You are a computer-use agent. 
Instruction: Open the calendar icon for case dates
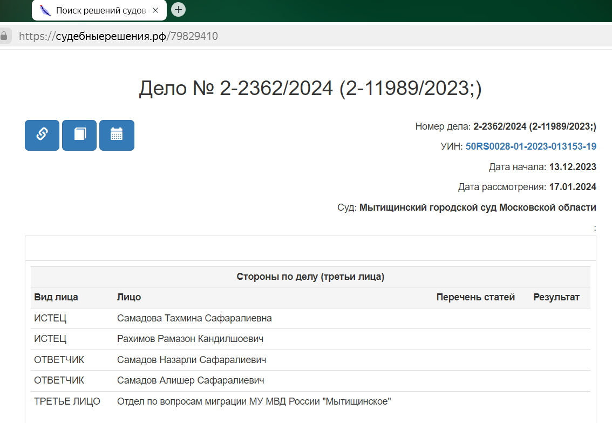(117, 135)
